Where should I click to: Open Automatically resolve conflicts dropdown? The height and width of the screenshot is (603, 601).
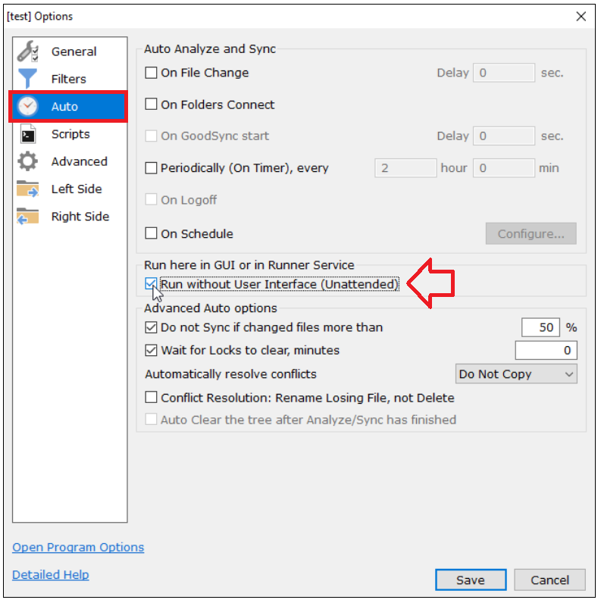tap(516, 374)
